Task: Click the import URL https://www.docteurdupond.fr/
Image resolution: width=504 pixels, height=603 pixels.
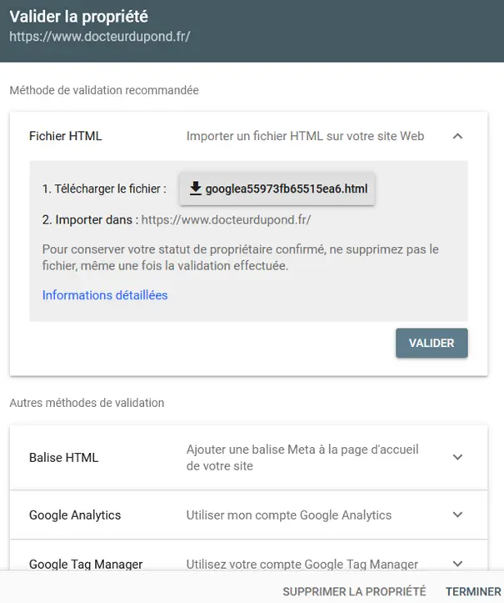Action: [x=226, y=219]
